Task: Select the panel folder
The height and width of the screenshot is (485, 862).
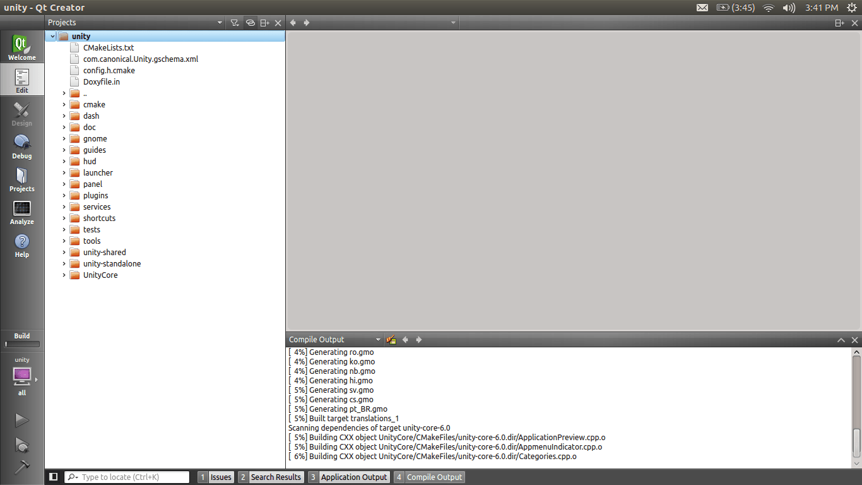Action: point(93,184)
